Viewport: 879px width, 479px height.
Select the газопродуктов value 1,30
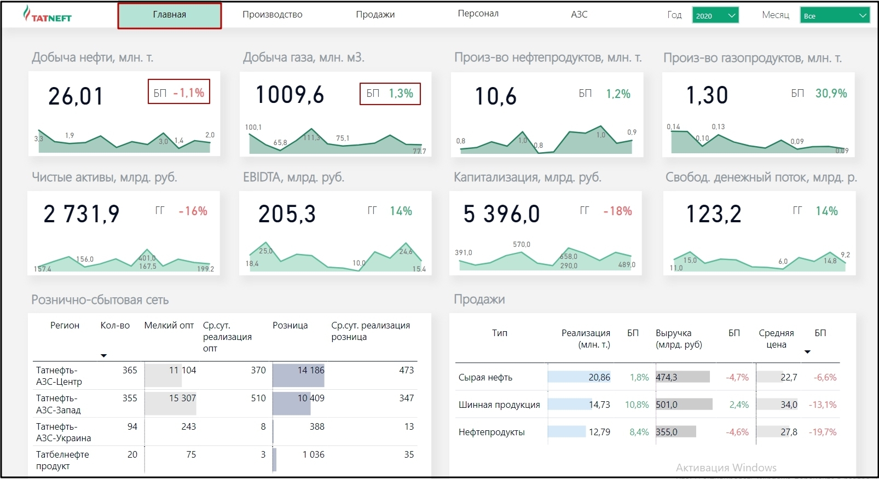(707, 95)
